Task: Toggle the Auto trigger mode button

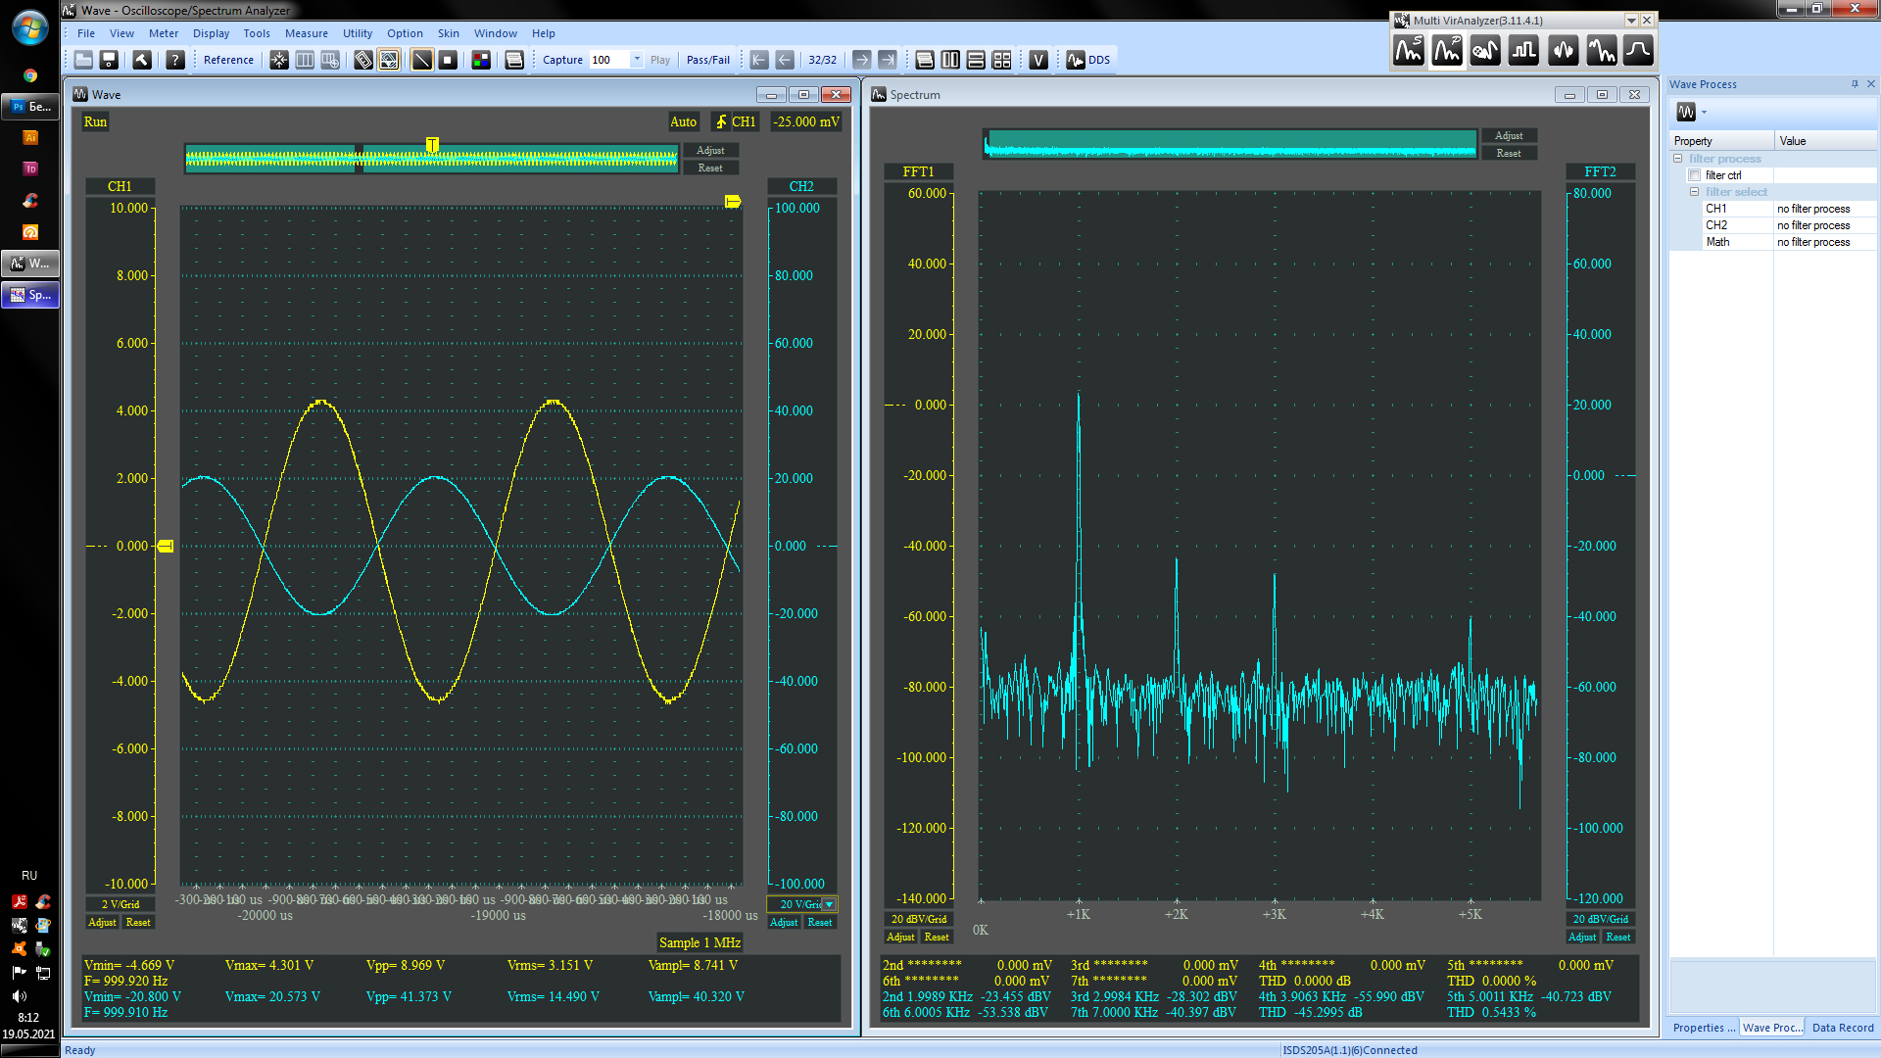Action: click(x=683, y=121)
